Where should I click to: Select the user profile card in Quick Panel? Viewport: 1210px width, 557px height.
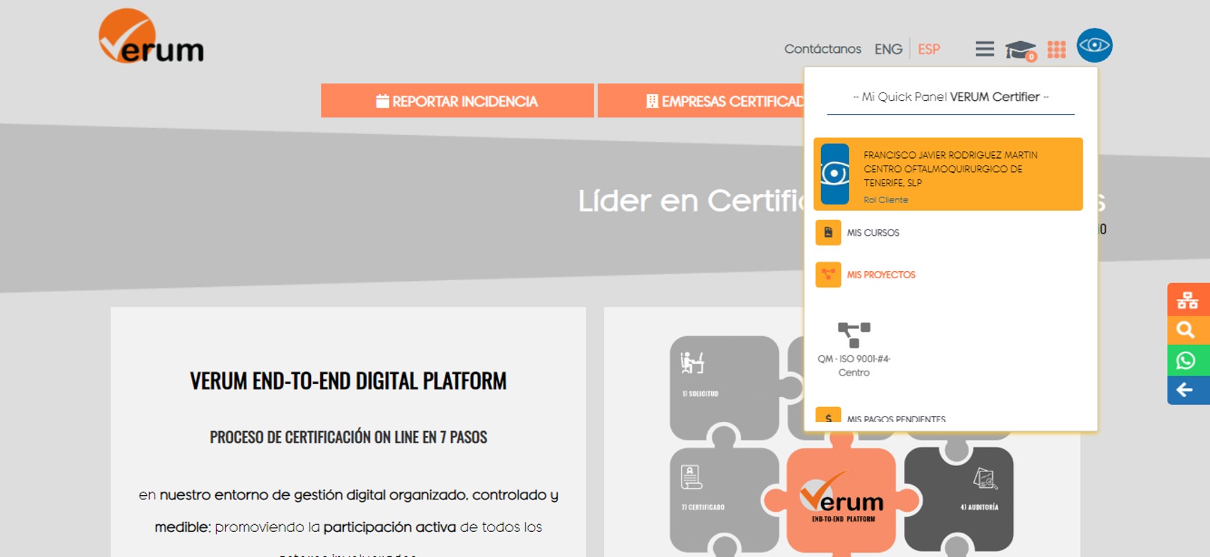pyautogui.click(x=948, y=174)
